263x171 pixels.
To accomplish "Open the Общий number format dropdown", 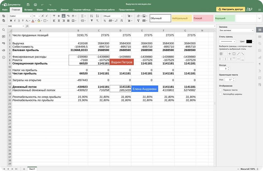I will [112, 16].
